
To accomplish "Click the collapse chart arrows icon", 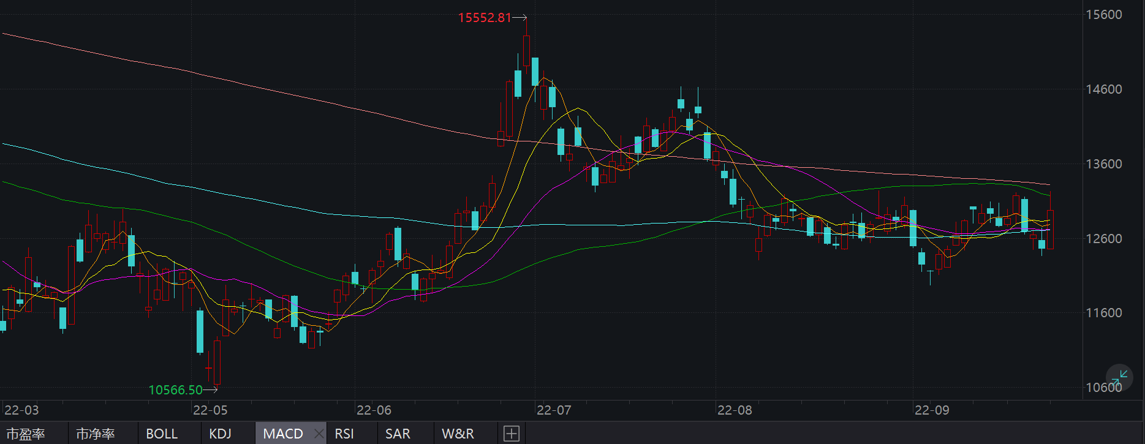I will [x=1119, y=375].
